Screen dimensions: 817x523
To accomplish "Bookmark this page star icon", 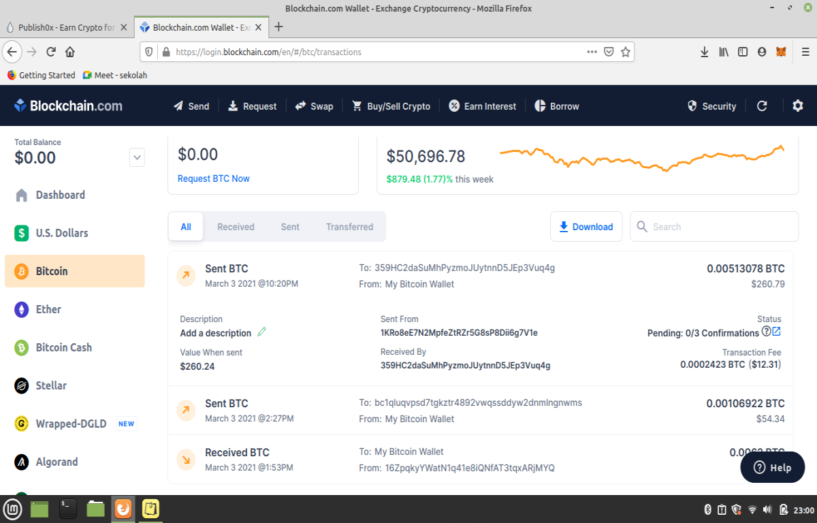I will click(625, 52).
